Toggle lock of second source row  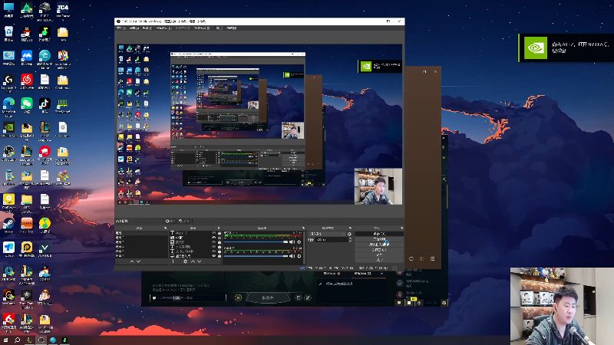(x=220, y=238)
